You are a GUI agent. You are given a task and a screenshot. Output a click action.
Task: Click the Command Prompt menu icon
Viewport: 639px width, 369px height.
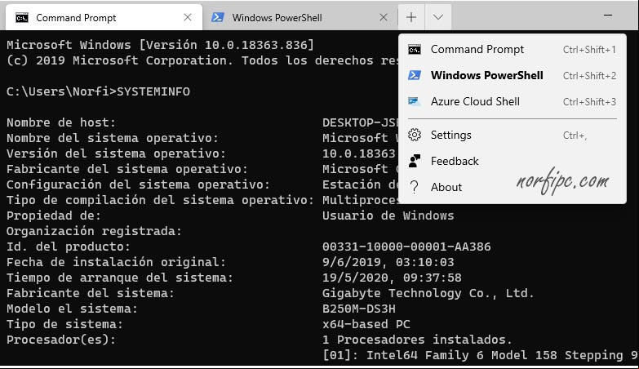point(415,50)
